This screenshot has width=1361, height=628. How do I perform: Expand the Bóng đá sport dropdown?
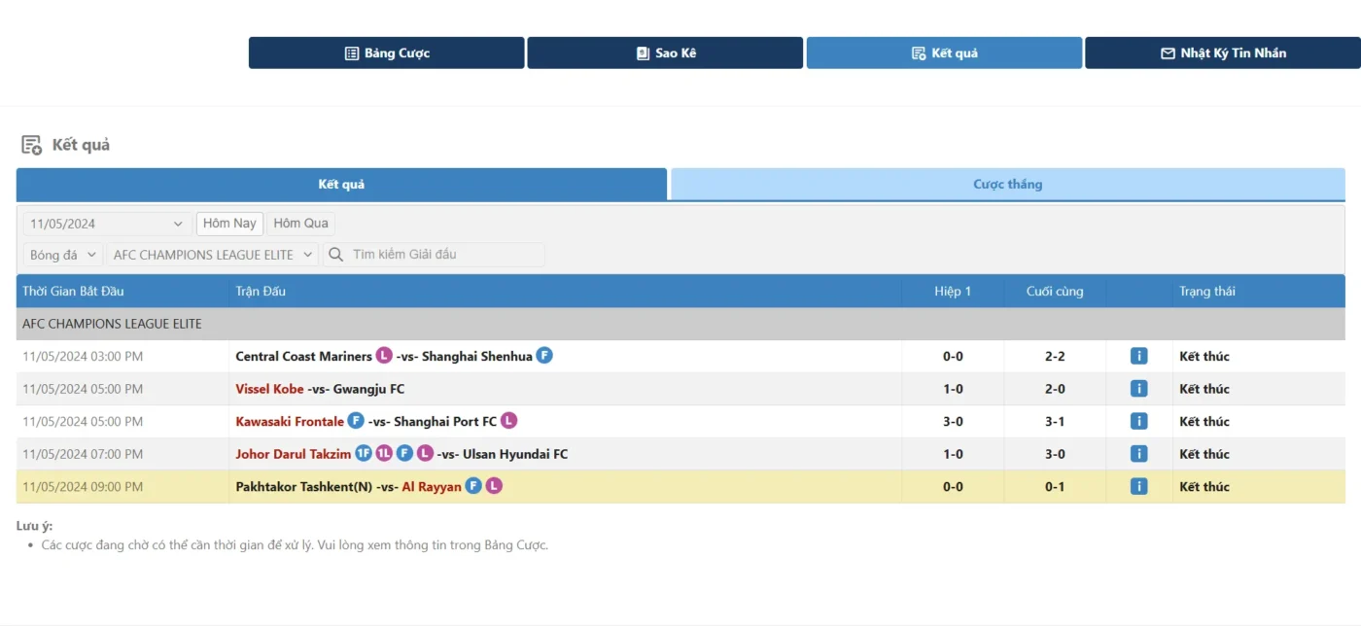click(63, 255)
